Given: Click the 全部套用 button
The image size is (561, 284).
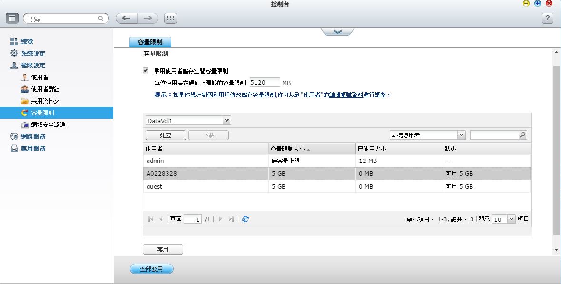Looking at the screenshot, I should click(x=151, y=269).
